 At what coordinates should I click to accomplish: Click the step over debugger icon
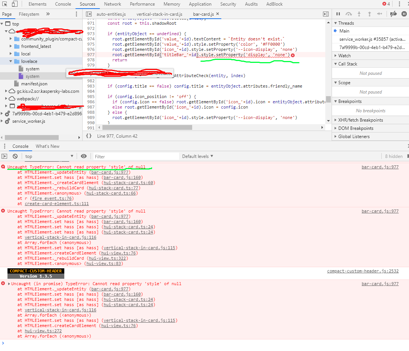point(348,14)
